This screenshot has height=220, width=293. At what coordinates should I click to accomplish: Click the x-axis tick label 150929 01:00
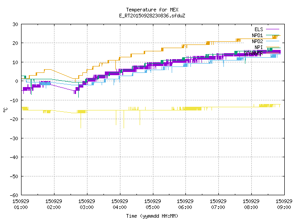click(x=21, y=204)
